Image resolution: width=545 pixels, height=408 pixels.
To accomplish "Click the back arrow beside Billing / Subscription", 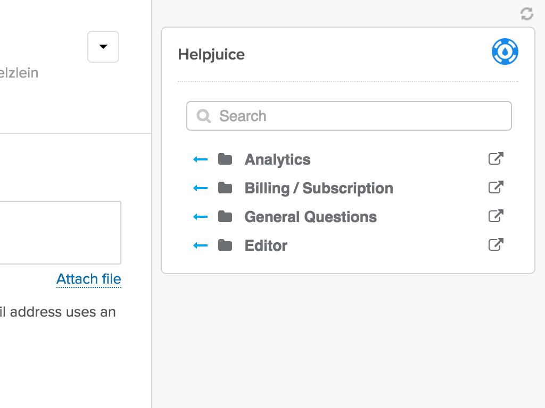I will [200, 187].
